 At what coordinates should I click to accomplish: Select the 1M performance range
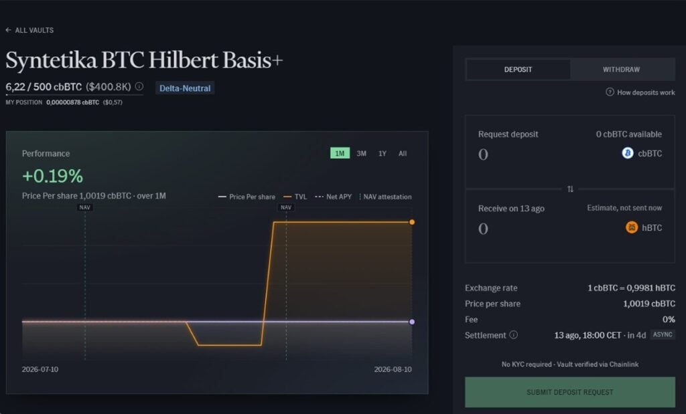(340, 153)
